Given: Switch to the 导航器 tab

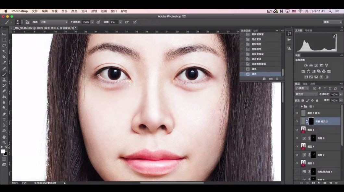Looking at the screenshot, I should click(308, 30).
